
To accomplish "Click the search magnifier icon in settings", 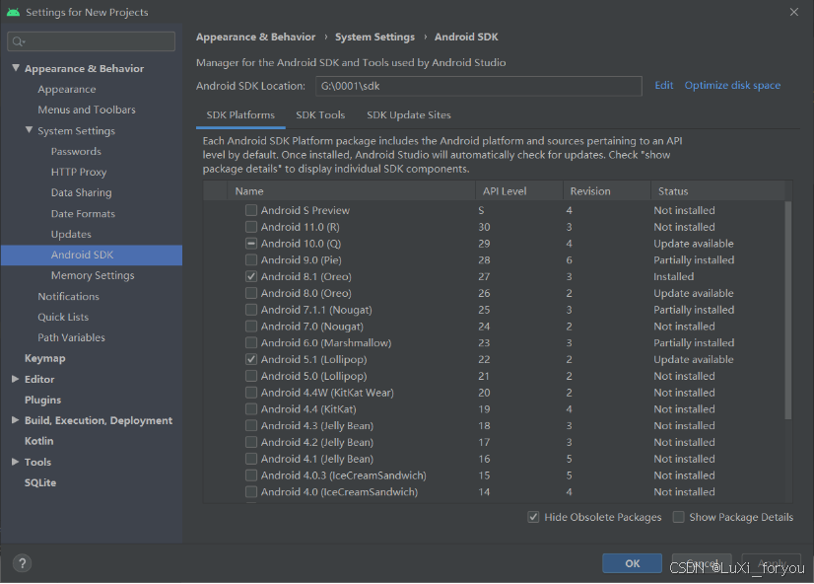I will click(x=18, y=41).
